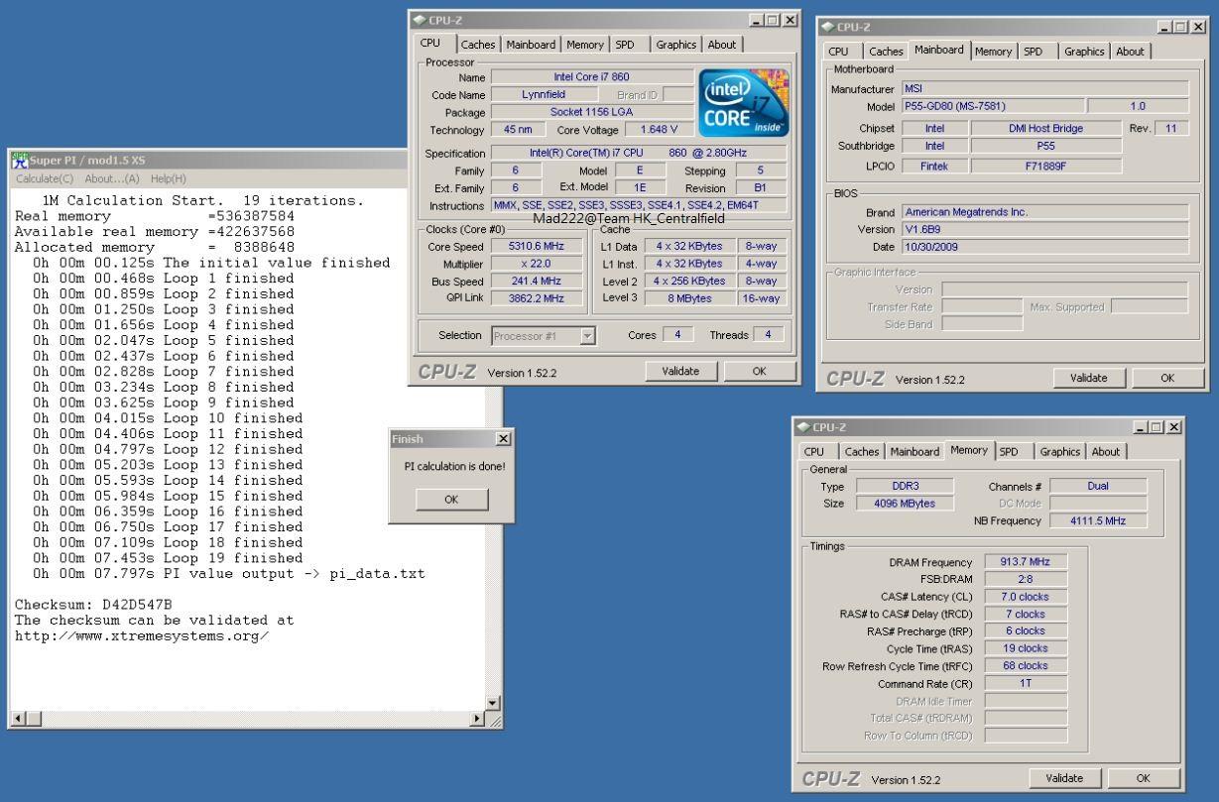The image size is (1219, 802).
Task: Switch to Caches tab in CPU window
Action: pos(478,45)
